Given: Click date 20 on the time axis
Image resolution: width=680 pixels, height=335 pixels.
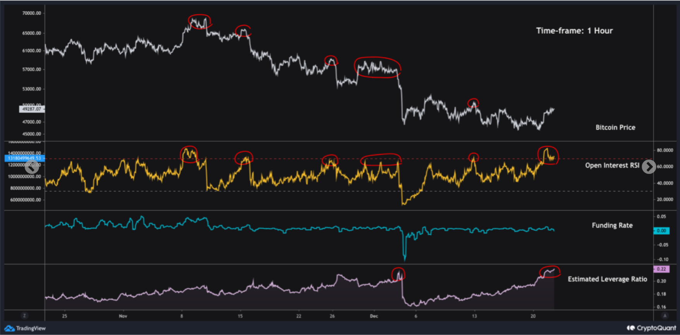Looking at the screenshot, I should pos(533,316).
